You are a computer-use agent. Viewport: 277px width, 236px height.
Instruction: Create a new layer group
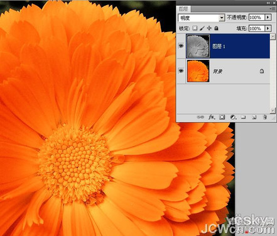[243, 117]
